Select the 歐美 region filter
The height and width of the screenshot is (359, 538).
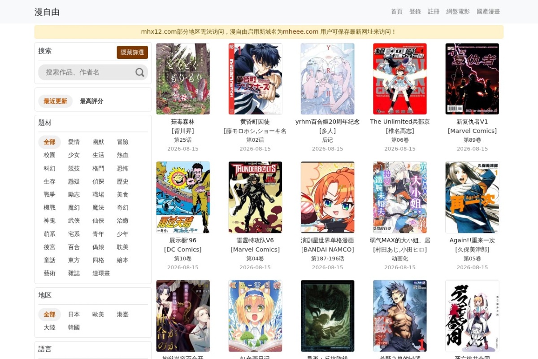98,314
